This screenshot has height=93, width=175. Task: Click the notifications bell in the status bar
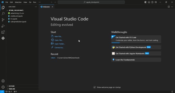(172, 91)
